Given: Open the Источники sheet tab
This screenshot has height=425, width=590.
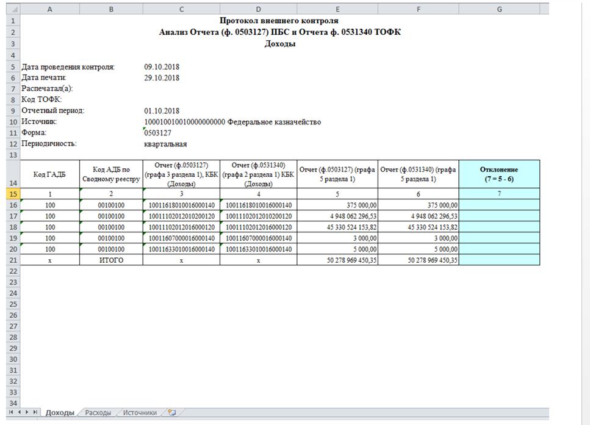Looking at the screenshot, I should coord(140,413).
